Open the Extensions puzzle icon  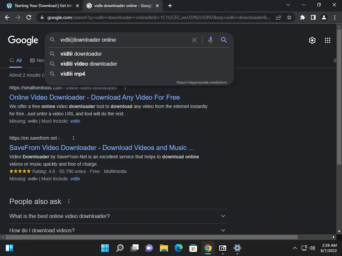coord(303,17)
